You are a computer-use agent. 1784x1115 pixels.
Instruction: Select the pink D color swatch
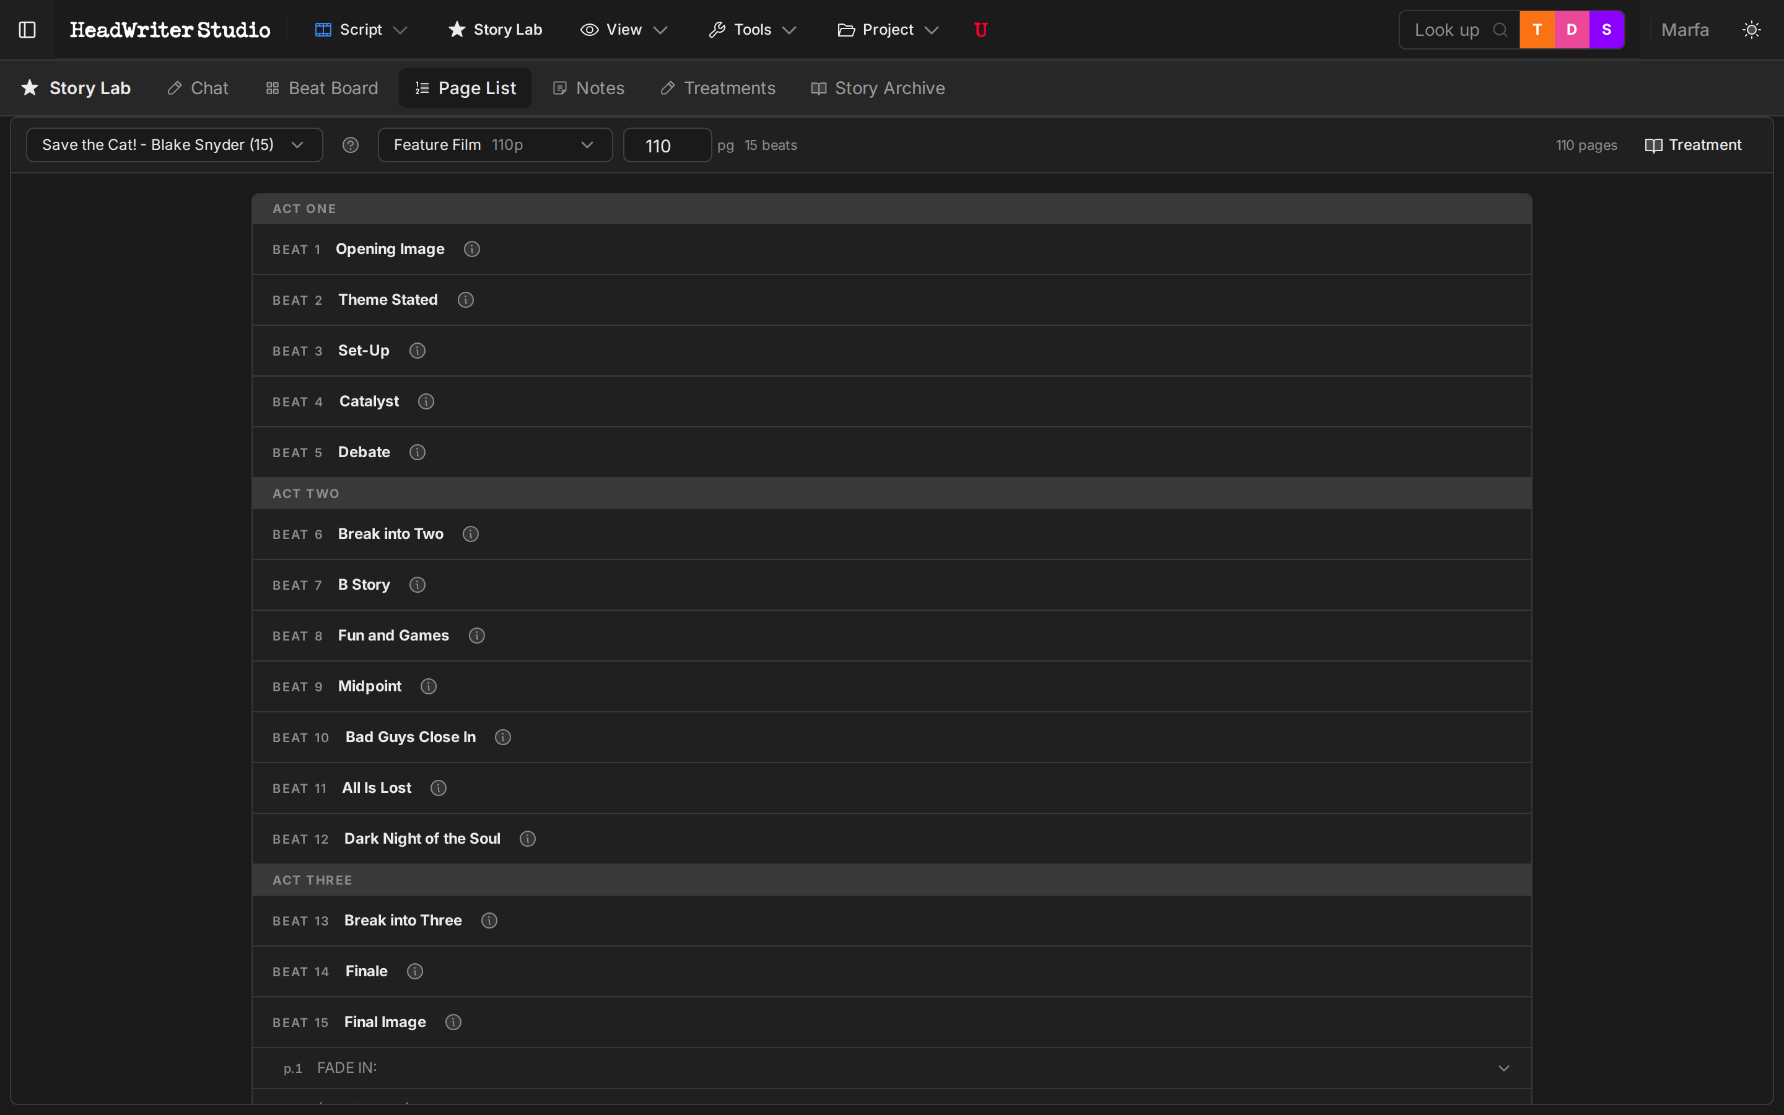1571,30
